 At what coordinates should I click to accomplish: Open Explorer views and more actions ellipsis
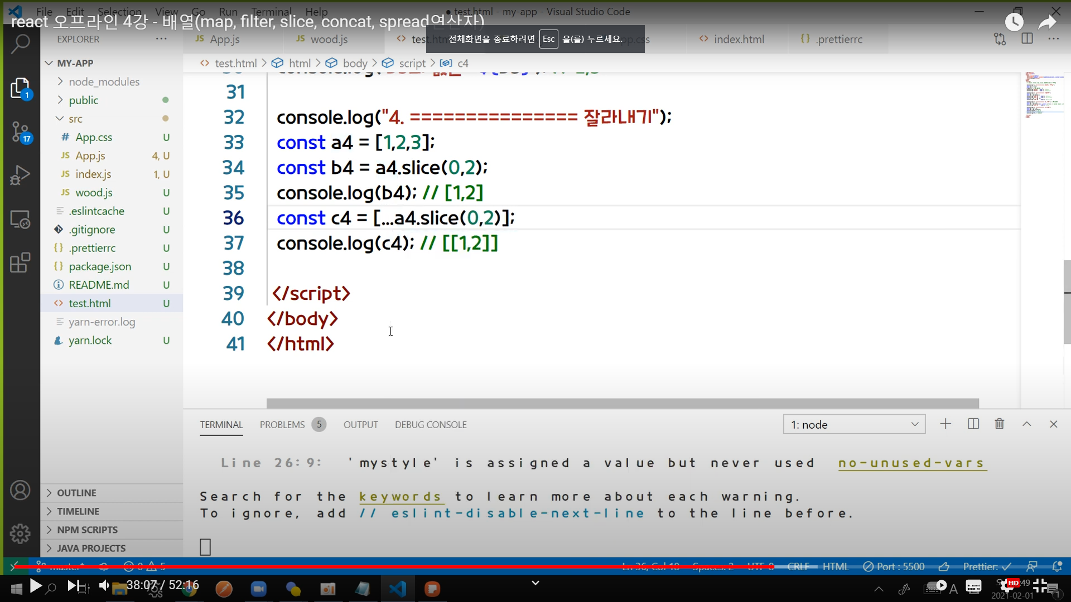click(x=161, y=38)
